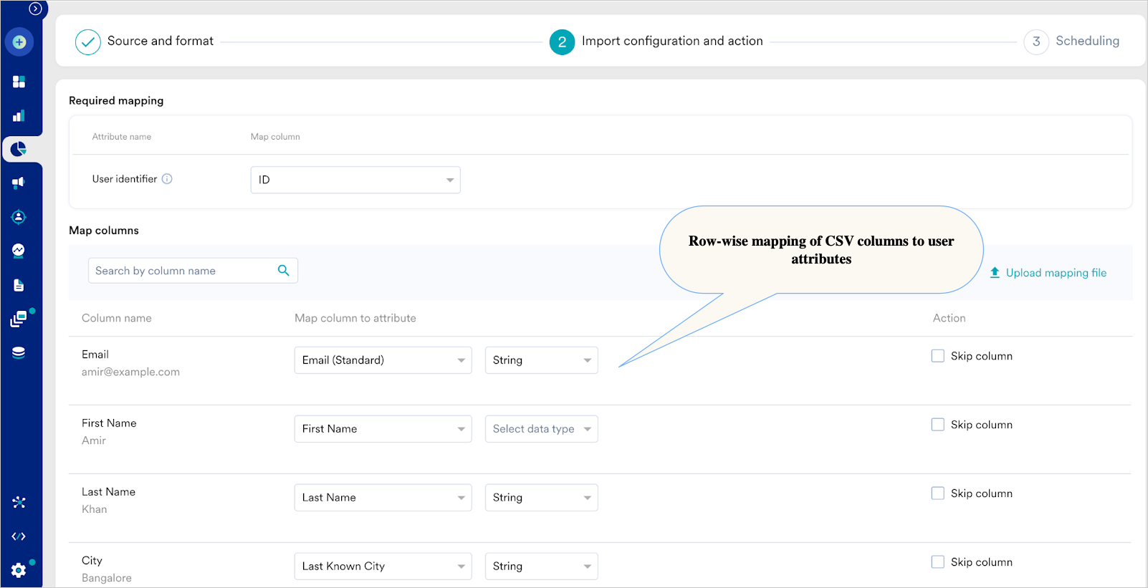Open the User identifier ID dropdown

(355, 180)
